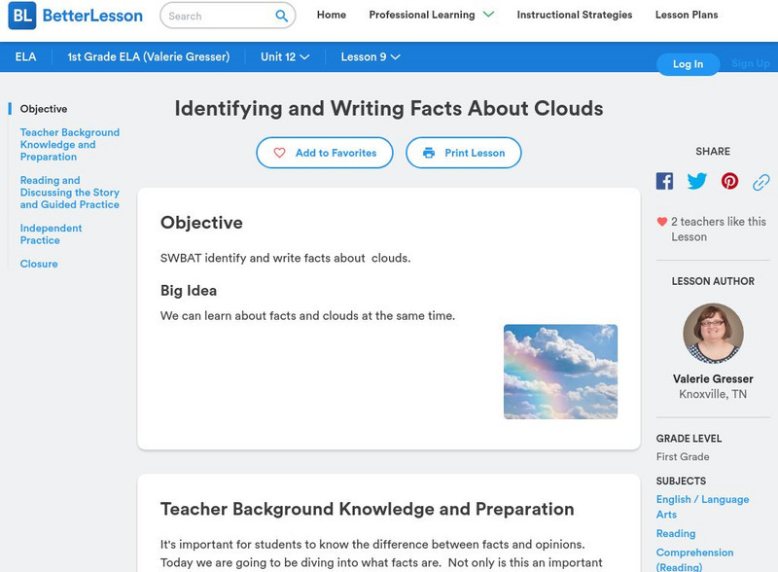Share lesson on Pinterest
This screenshot has height=572, width=778.
(x=729, y=181)
